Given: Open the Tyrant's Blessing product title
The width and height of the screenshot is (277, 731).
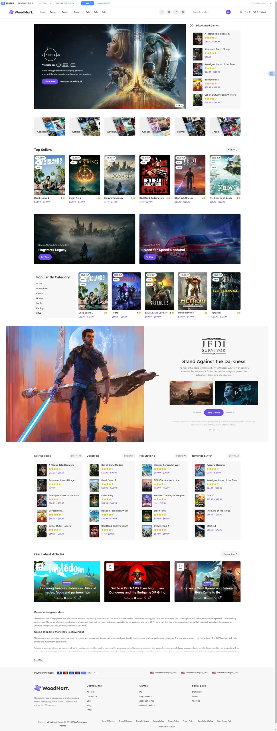Looking at the screenshot, I should click(x=216, y=465).
